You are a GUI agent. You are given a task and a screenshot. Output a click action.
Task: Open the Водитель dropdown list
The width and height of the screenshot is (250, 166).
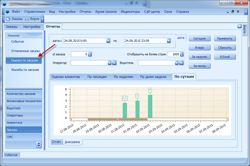click(177, 63)
